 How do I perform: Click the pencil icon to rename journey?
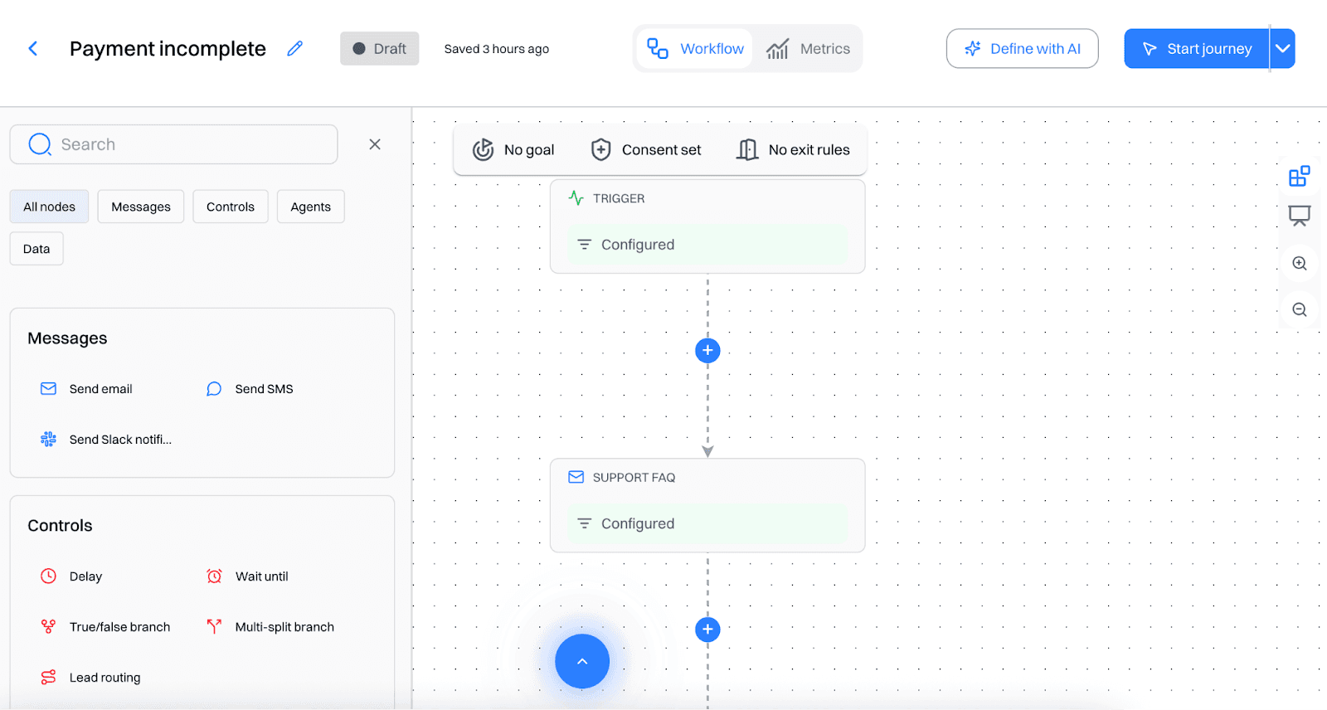[294, 49]
